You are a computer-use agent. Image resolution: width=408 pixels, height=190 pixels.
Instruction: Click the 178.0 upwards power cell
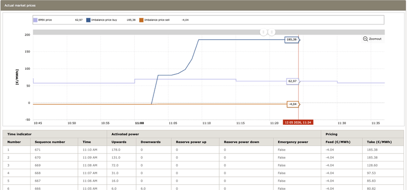click(x=121, y=150)
